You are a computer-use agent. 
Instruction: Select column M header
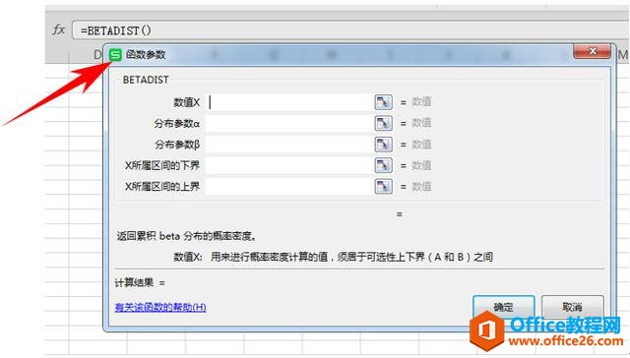click(x=622, y=54)
